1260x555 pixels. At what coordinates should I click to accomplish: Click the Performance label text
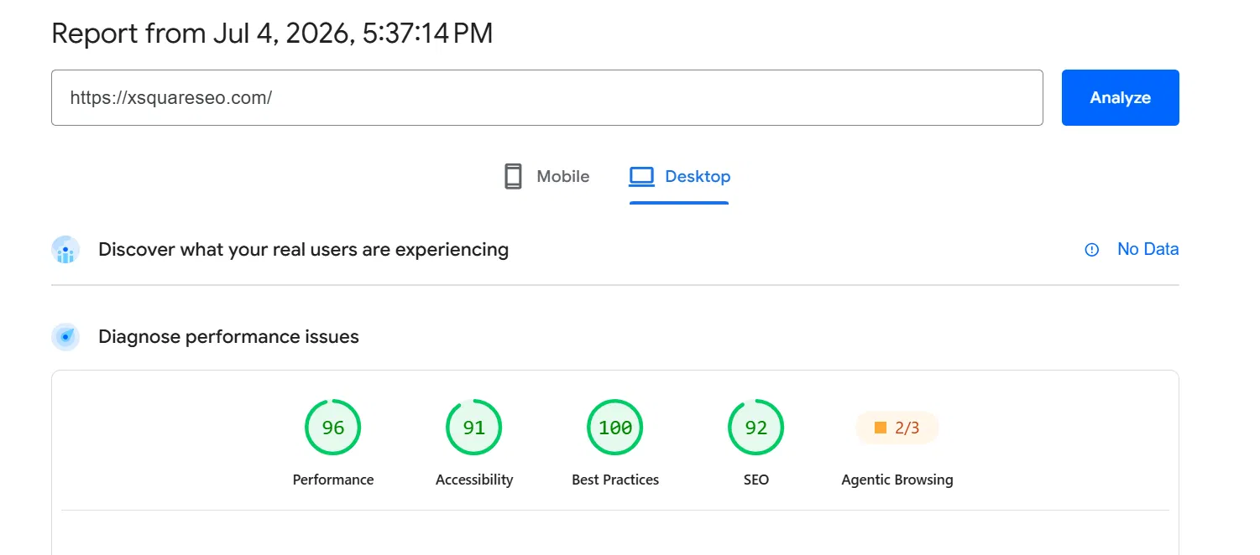333,480
